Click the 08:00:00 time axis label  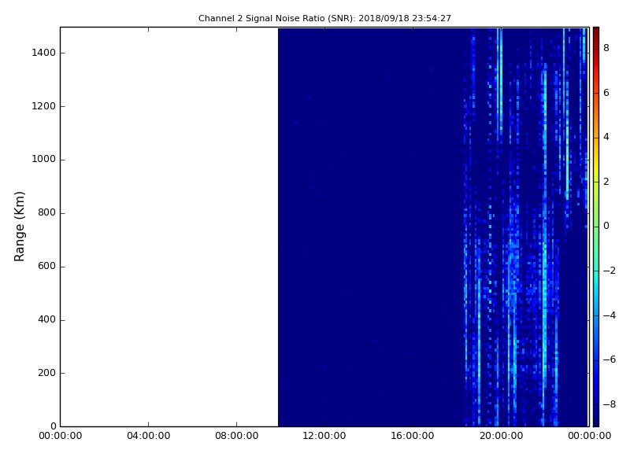pyautogui.click(x=237, y=436)
